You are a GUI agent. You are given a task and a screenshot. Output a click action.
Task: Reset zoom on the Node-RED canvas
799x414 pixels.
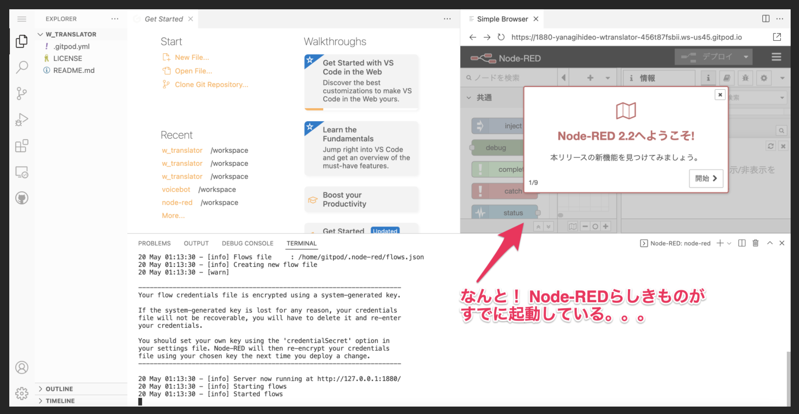point(595,226)
